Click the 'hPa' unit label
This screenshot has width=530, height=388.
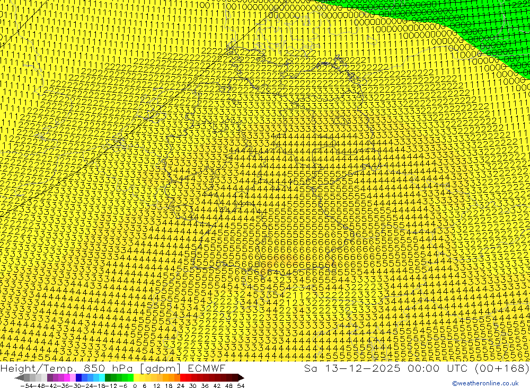pyautogui.click(x=122, y=368)
